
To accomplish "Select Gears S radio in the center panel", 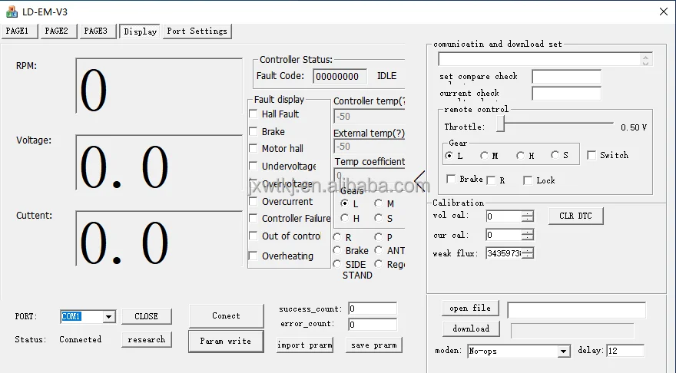I will tap(379, 218).
